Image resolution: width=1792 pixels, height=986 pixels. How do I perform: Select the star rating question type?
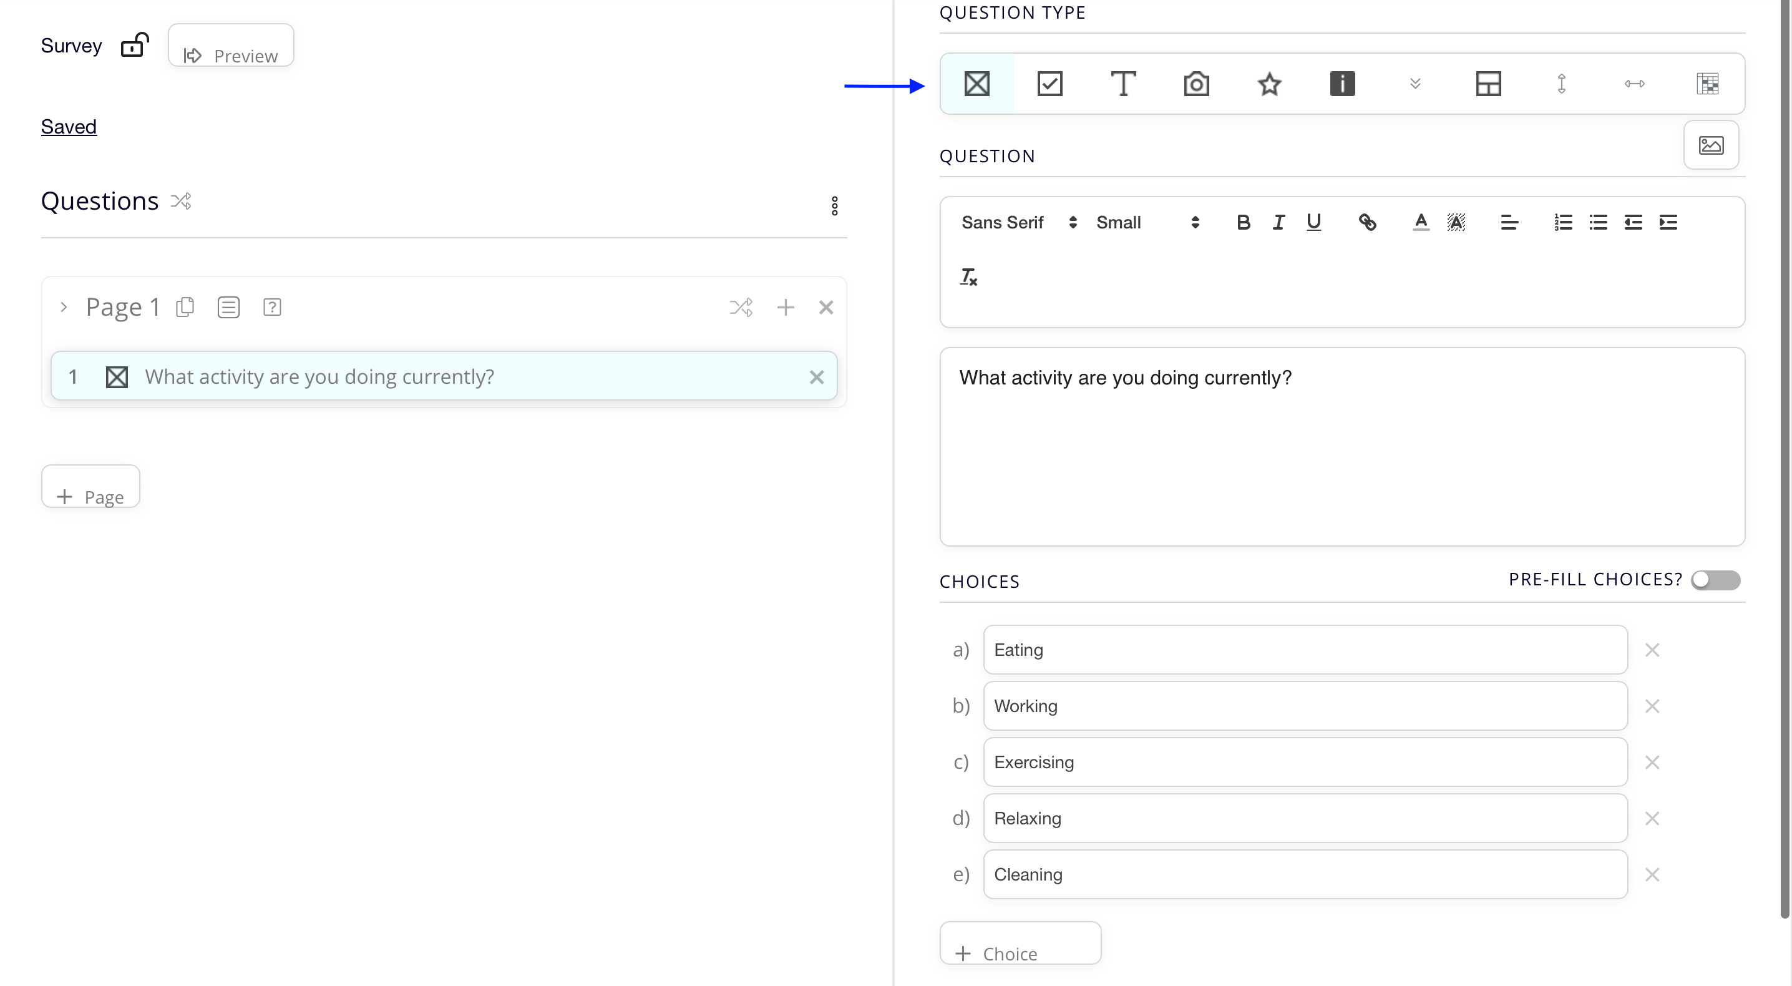pos(1269,84)
